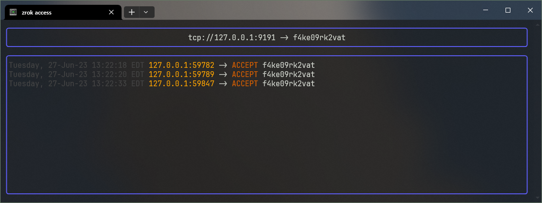Open a new tab with the plus button
The image size is (542, 203).
[x=131, y=12]
